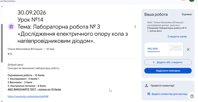Open the assignment three-dot options menu
198x102 pixels.
click(x=135, y=27)
